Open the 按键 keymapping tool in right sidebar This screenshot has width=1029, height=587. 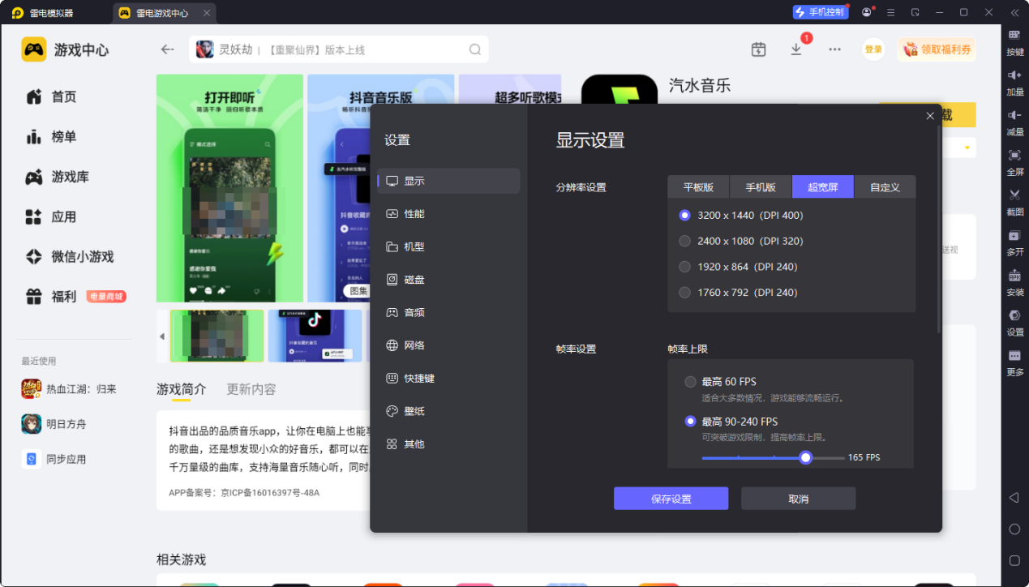pos(1014,41)
